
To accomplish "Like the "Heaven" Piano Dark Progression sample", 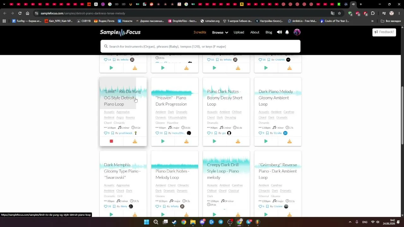I will [x=157, y=133].
